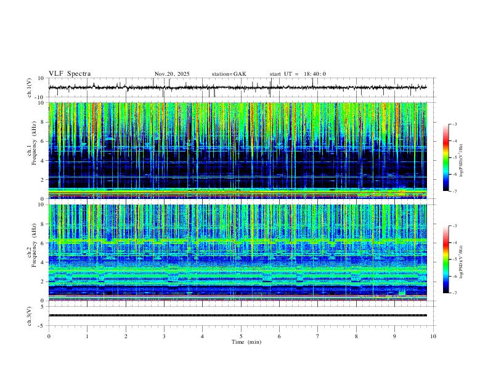Click the "9" tick on the time axis

[394, 336]
